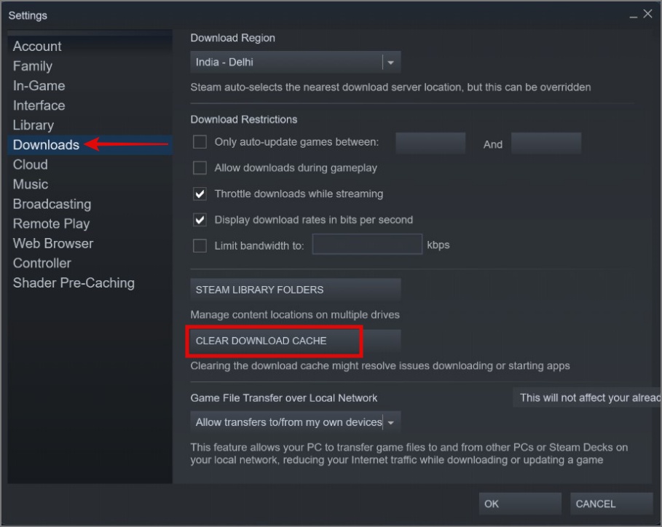Confirm settings with OK

pyautogui.click(x=520, y=504)
